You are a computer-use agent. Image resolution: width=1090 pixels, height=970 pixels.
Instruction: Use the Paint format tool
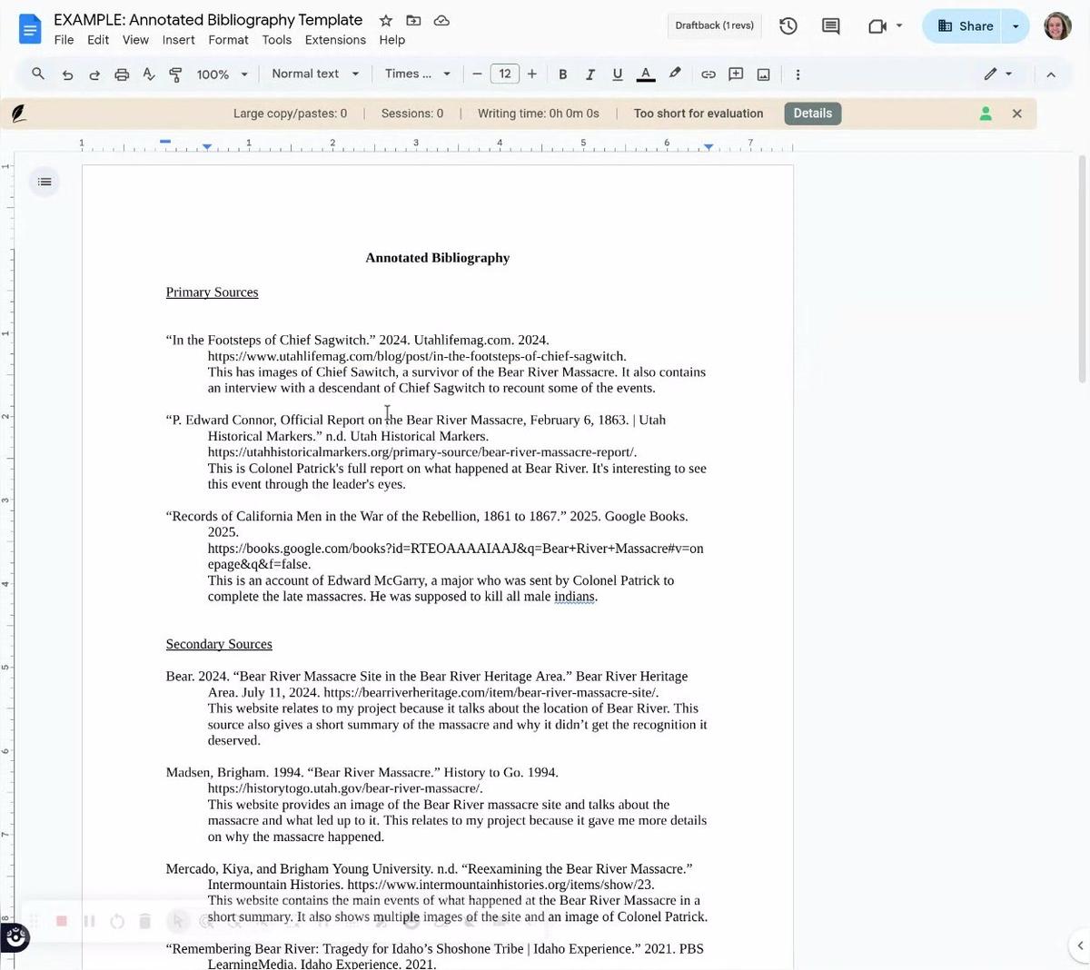[175, 74]
